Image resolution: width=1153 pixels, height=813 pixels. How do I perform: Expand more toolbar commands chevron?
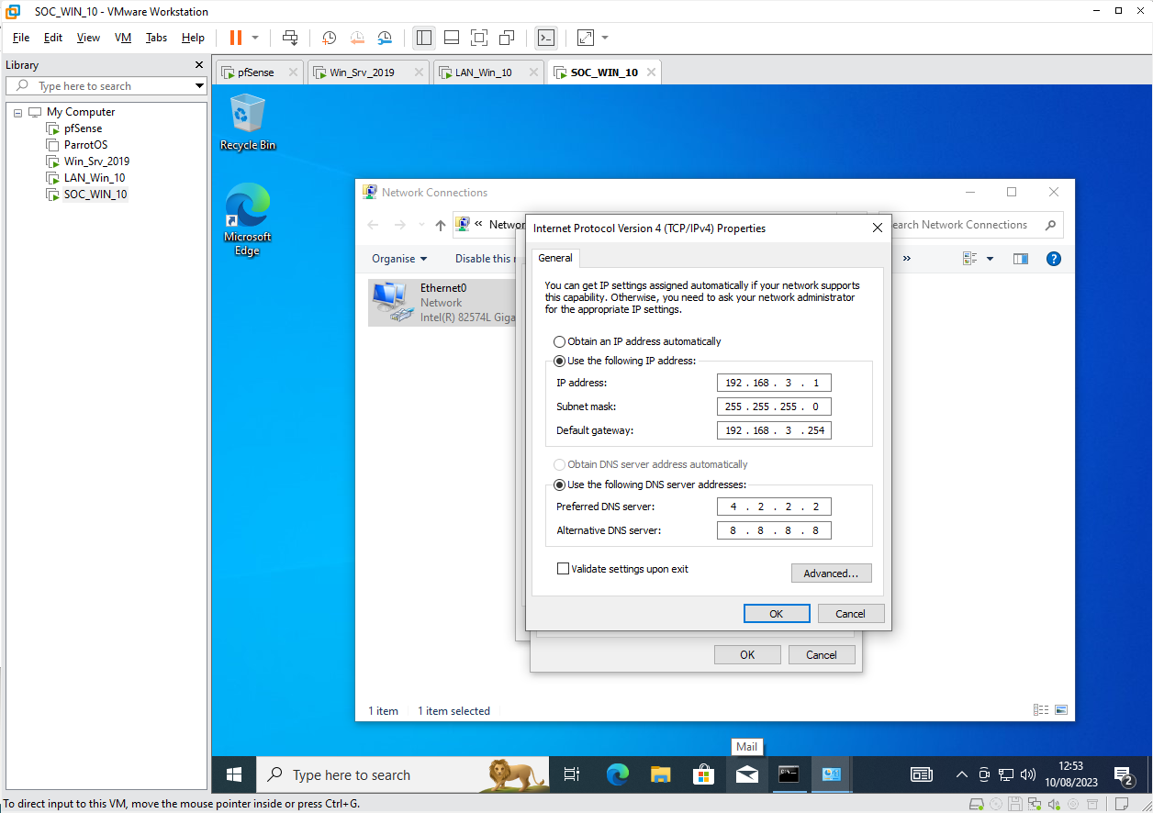[907, 259]
